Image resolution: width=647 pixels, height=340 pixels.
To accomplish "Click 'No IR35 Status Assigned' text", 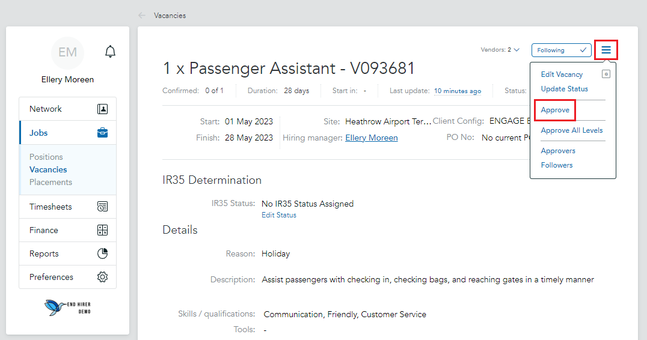I will point(307,204).
